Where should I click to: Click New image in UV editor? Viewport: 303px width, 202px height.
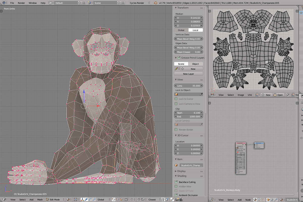266,95
